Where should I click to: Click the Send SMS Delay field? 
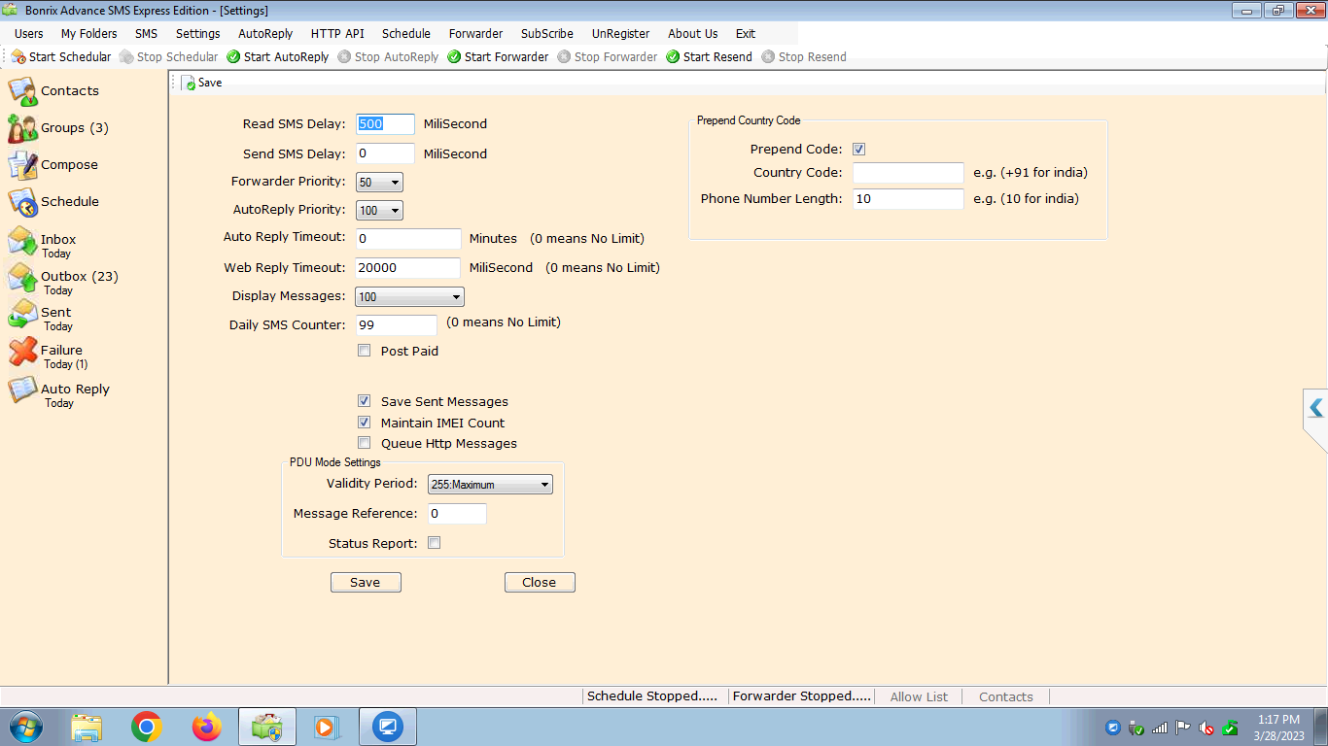pos(386,153)
